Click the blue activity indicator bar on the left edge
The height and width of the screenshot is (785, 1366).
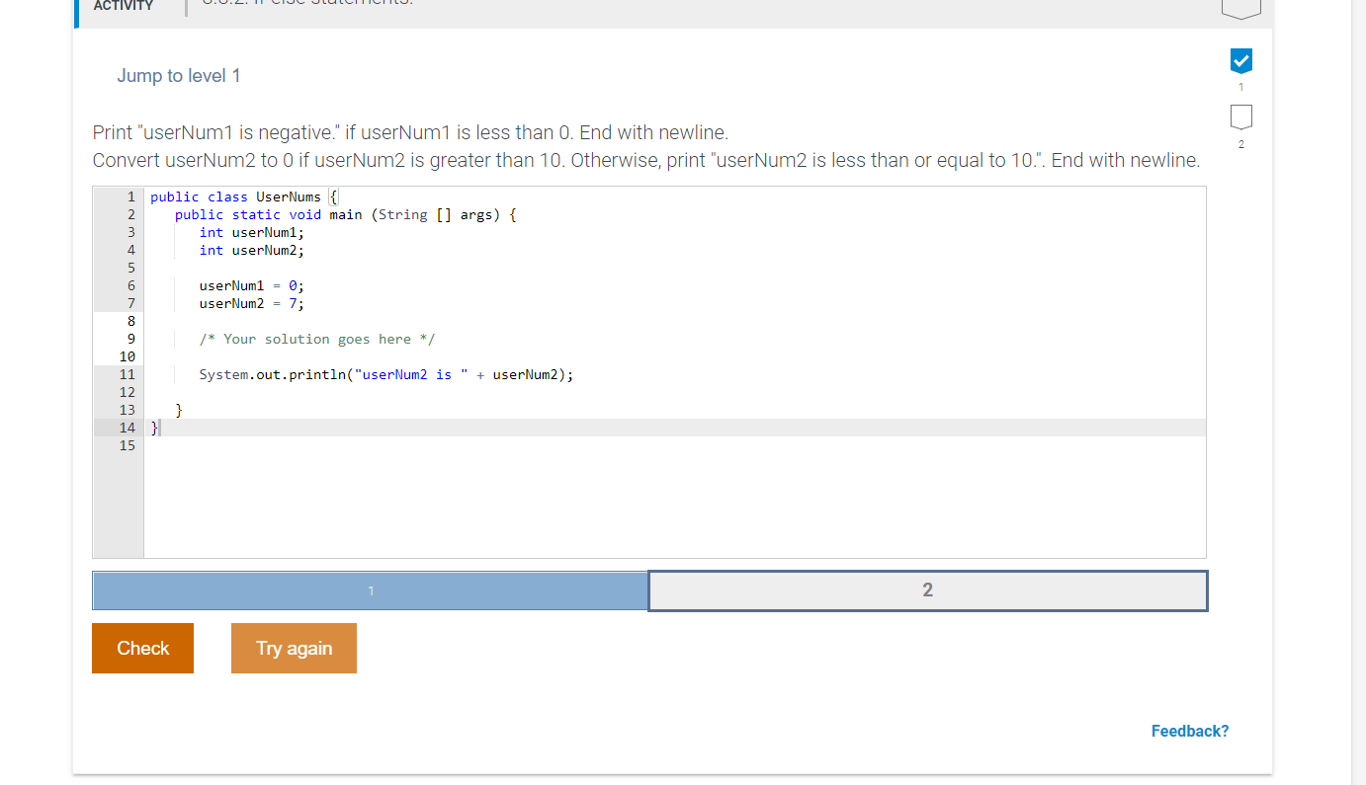74,12
